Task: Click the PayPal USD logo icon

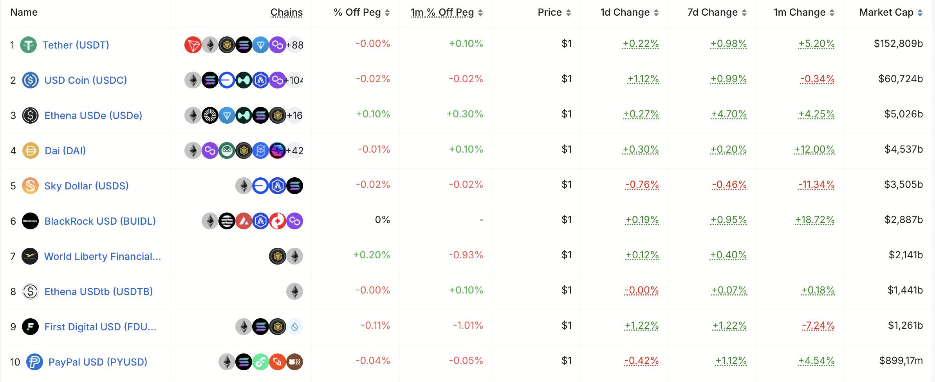Action: click(x=34, y=362)
